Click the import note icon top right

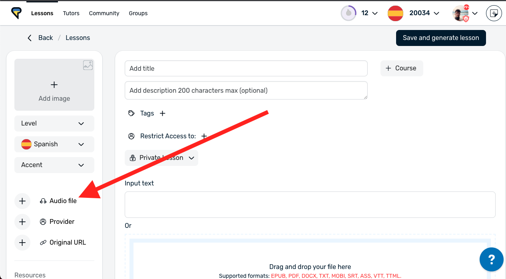click(x=494, y=13)
